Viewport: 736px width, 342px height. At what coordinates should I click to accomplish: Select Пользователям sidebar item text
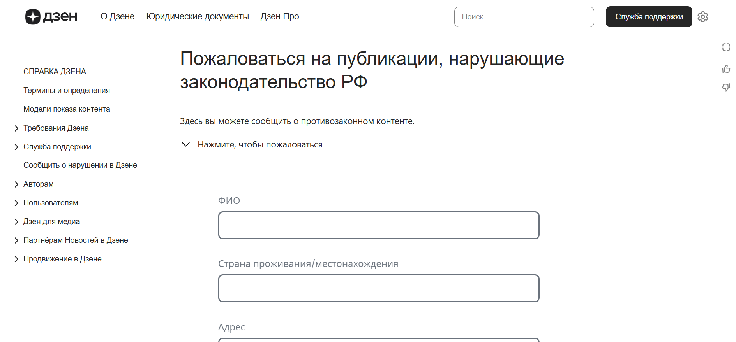pyautogui.click(x=51, y=203)
